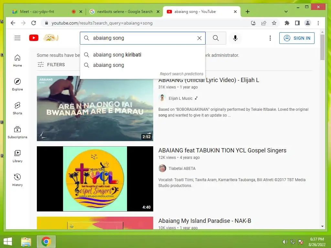
Task: Switch to nextbots selene Google Search tab
Action: click(125, 12)
